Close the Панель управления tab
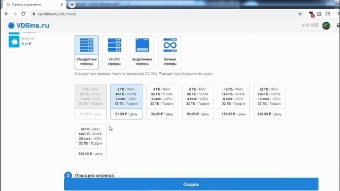 coord(62,4)
